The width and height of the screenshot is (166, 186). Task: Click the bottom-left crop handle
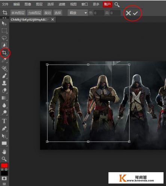pos(47,142)
